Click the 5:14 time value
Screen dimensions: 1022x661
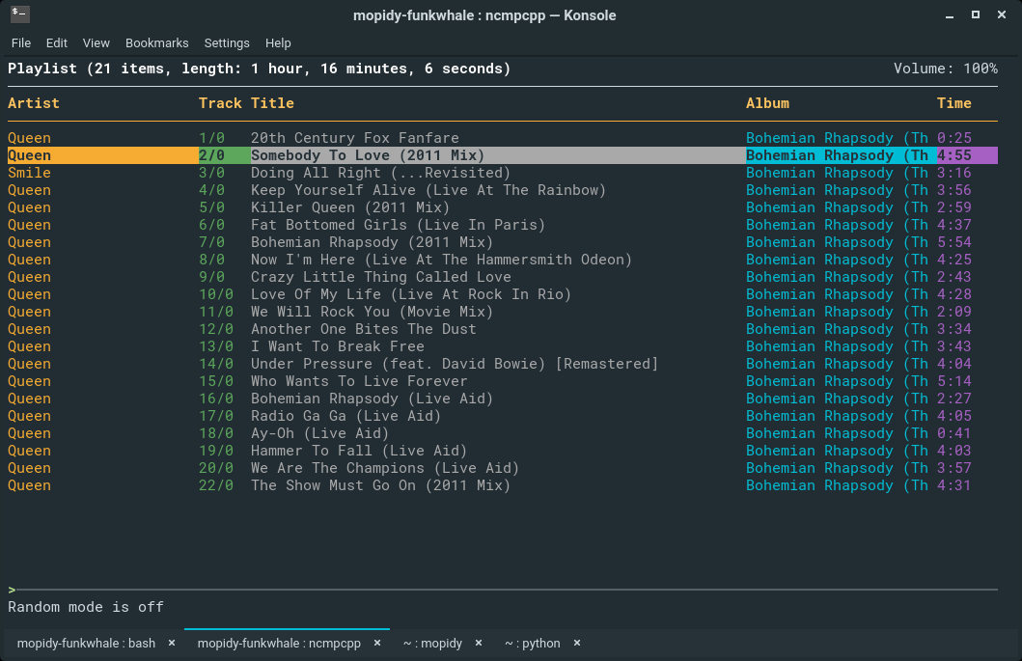click(x=954, y=381)
